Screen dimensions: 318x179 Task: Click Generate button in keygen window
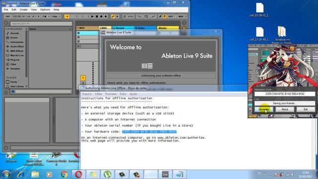(264, 109)
